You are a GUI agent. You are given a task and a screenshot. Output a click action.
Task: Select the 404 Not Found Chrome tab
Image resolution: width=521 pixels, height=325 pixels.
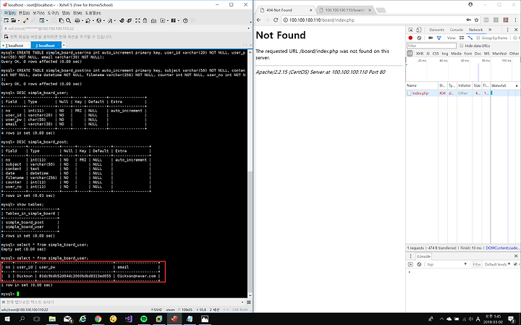[285, 10]
